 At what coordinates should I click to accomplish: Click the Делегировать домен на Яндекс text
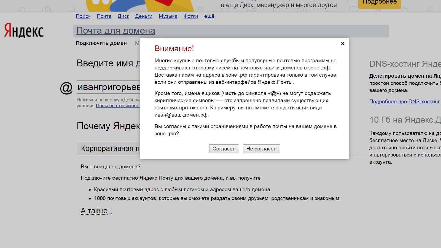[405, 76]
